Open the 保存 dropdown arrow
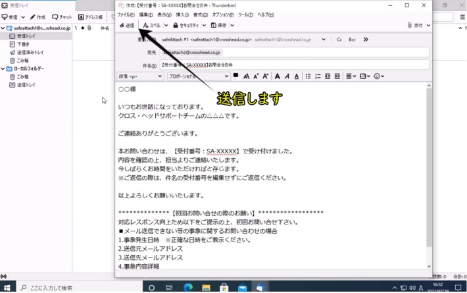 tap(232, 25)
